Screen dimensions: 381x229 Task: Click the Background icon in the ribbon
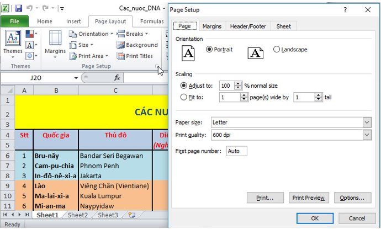(x=137, y=45)
